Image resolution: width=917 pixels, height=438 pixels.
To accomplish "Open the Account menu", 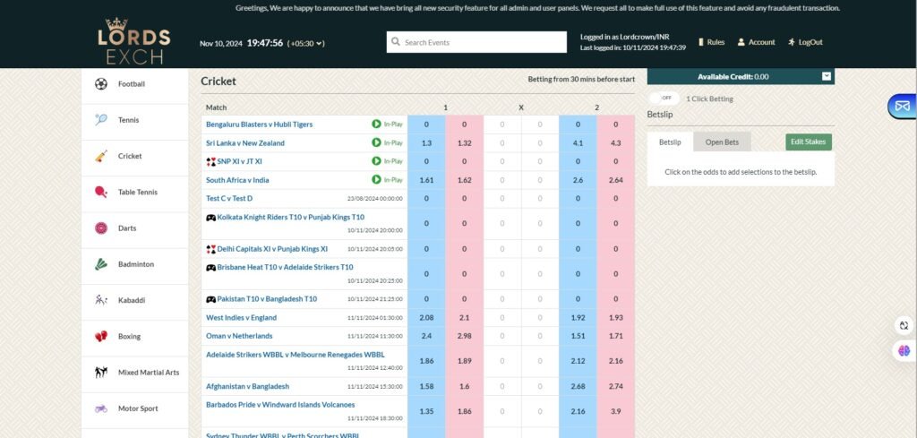I will click(756, 42).
